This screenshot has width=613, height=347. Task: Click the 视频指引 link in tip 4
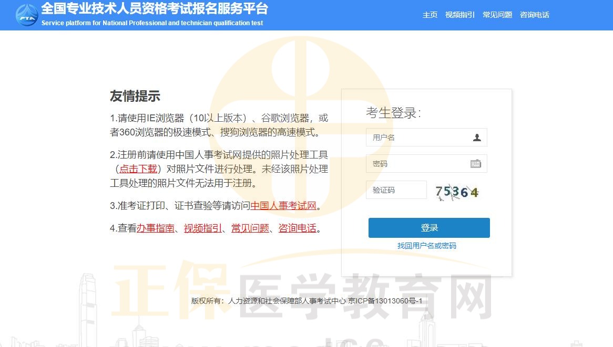(204, 228)
